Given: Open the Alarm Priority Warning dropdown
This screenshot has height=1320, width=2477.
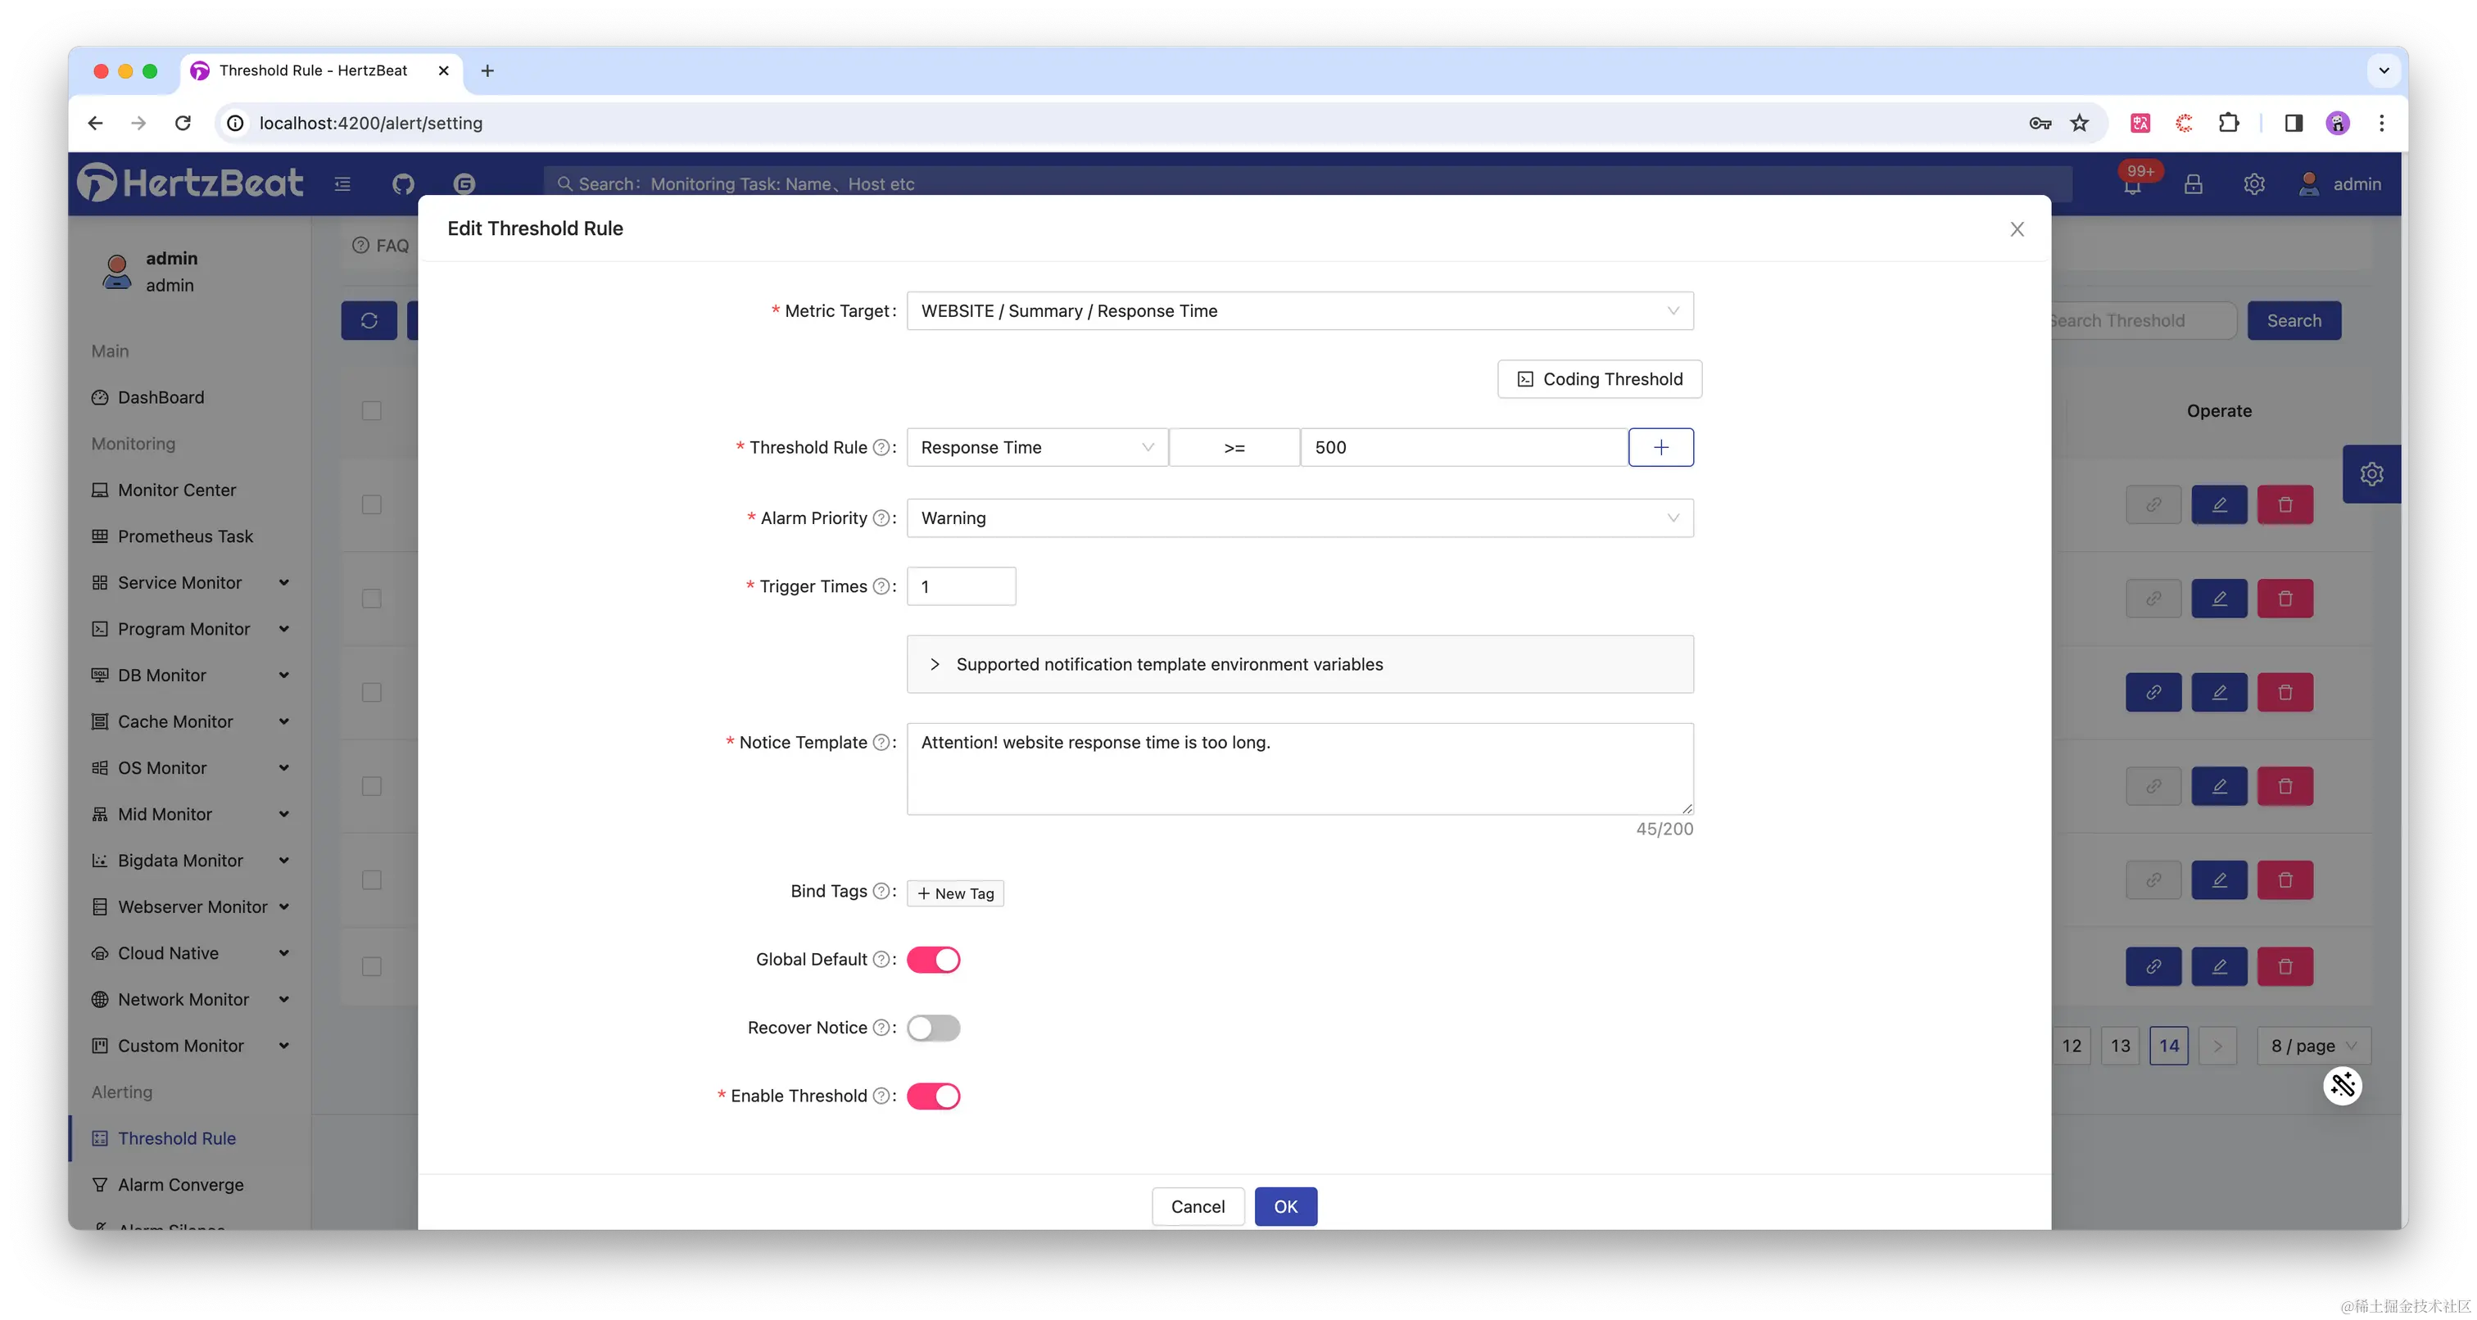Looking at the screenshot, I should click(1299, 518).
